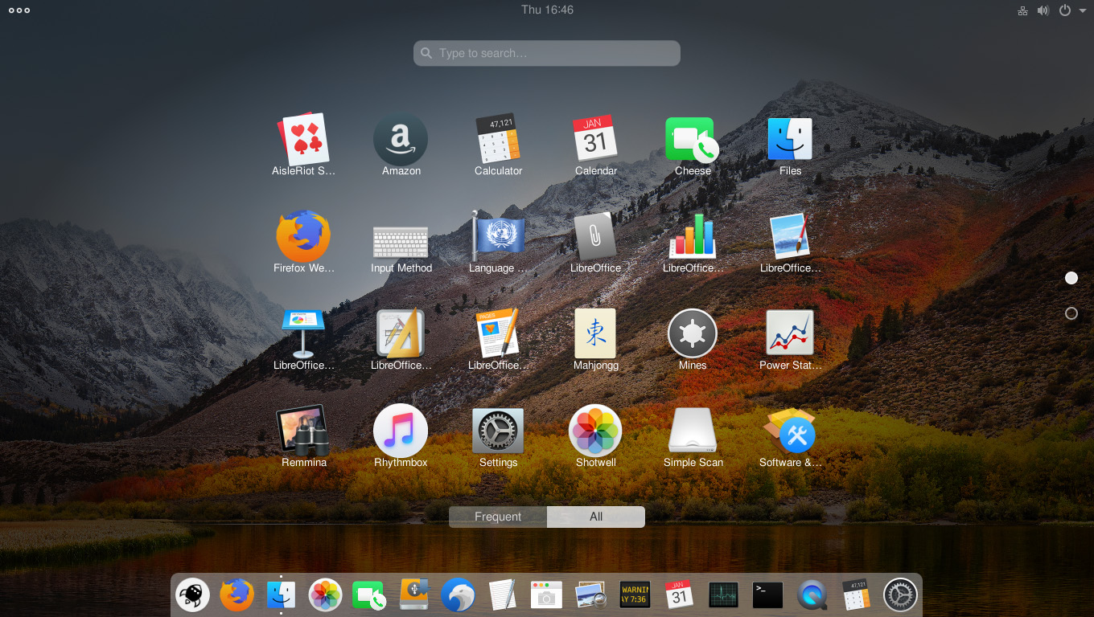Viewport: 1094px width, 617px height.
Task: Open the image viewer dock icon
Action: pyautogui.click(x=590, y=595)
